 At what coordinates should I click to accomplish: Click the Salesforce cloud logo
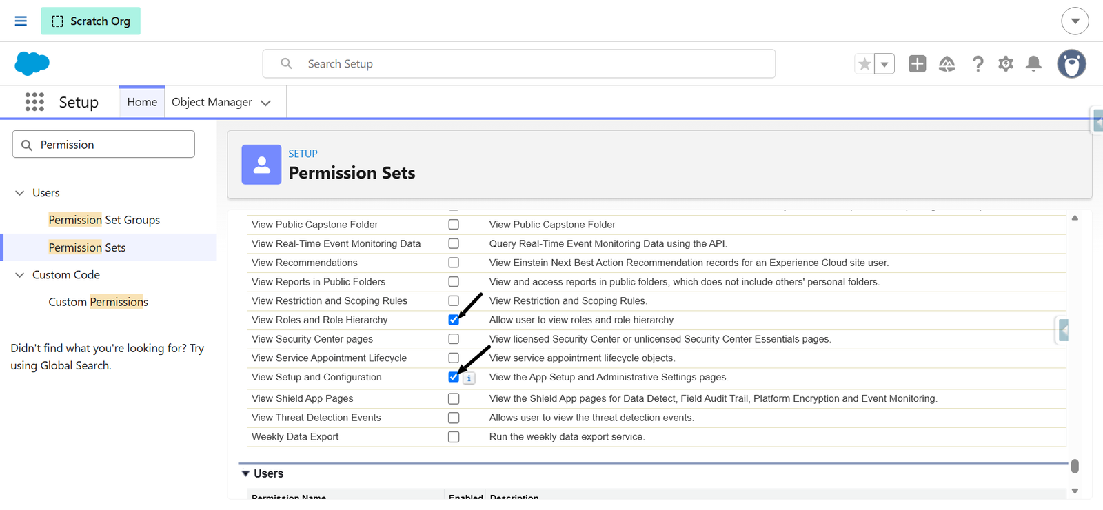click(32, 63)
